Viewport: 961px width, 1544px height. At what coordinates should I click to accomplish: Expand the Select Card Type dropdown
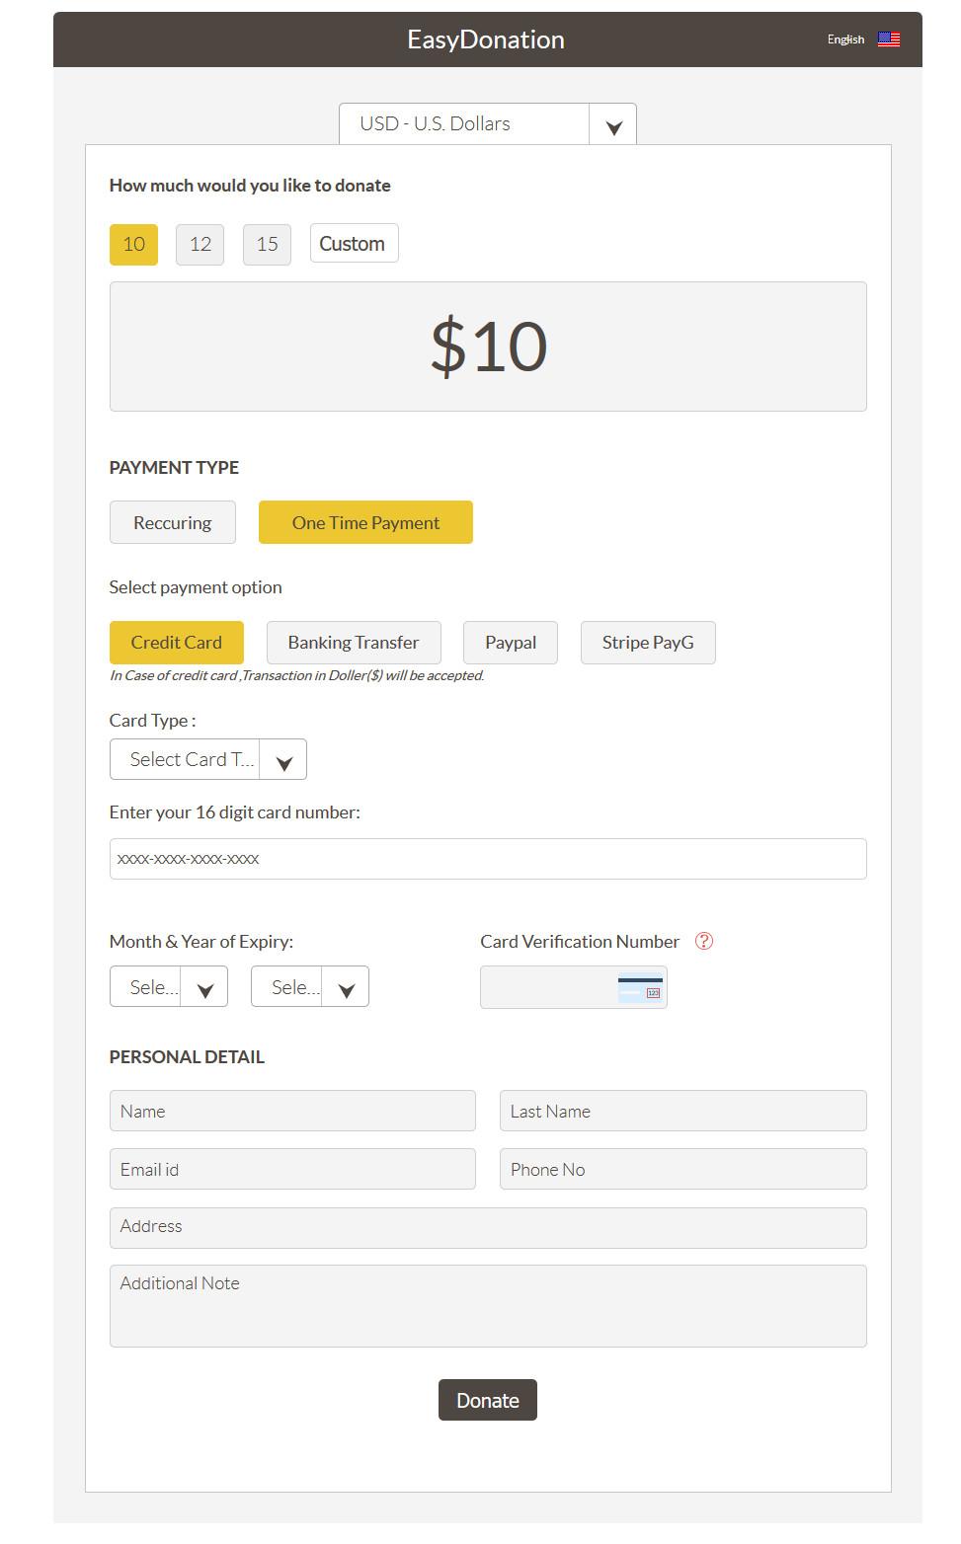282,760
